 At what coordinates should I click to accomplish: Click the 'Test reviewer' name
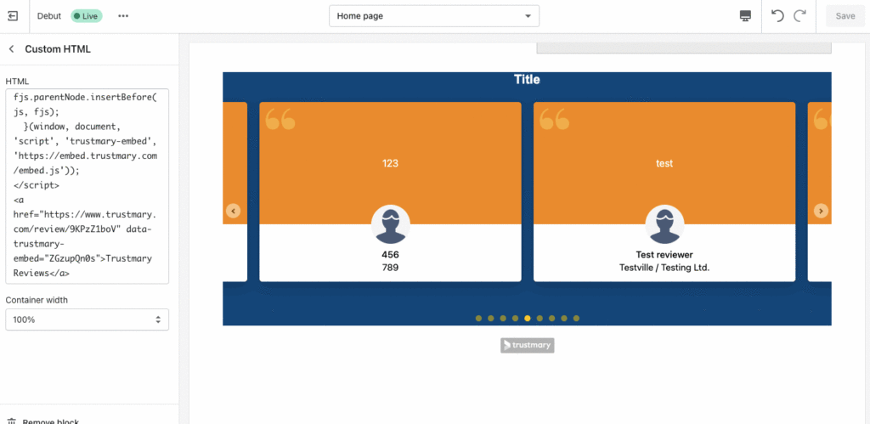[x=664, y=255]
